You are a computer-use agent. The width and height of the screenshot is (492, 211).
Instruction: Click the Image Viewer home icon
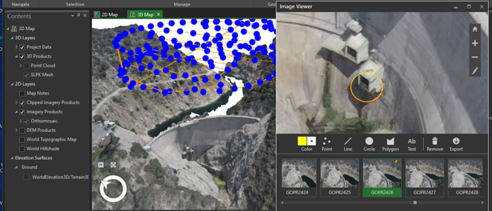475,29
